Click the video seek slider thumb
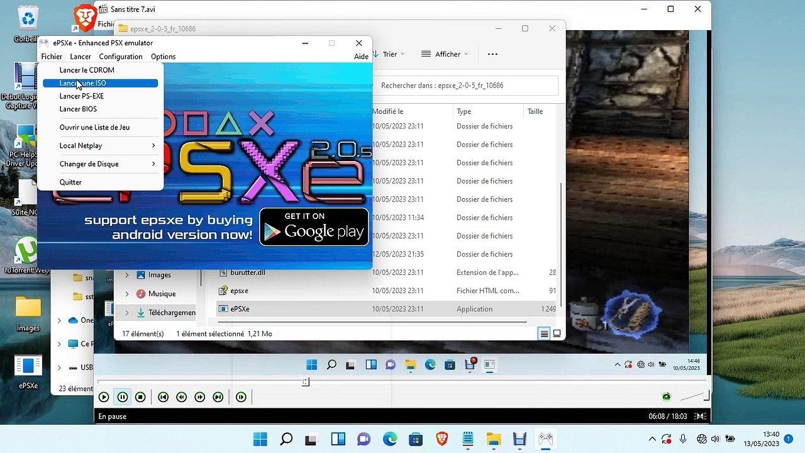 click(306, 382)
